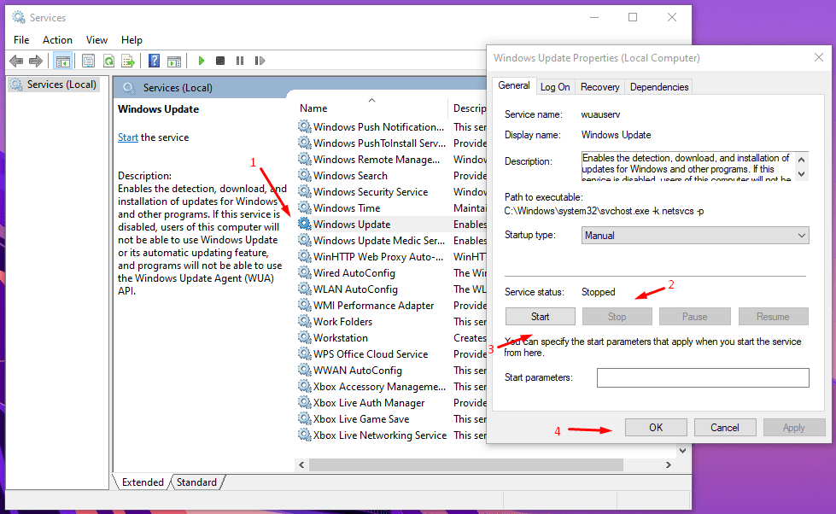This screenshot has height=514, width=836.
Task: Switch to the Dependencies tab
Action: pyautogui.click(x=659, y=87)
